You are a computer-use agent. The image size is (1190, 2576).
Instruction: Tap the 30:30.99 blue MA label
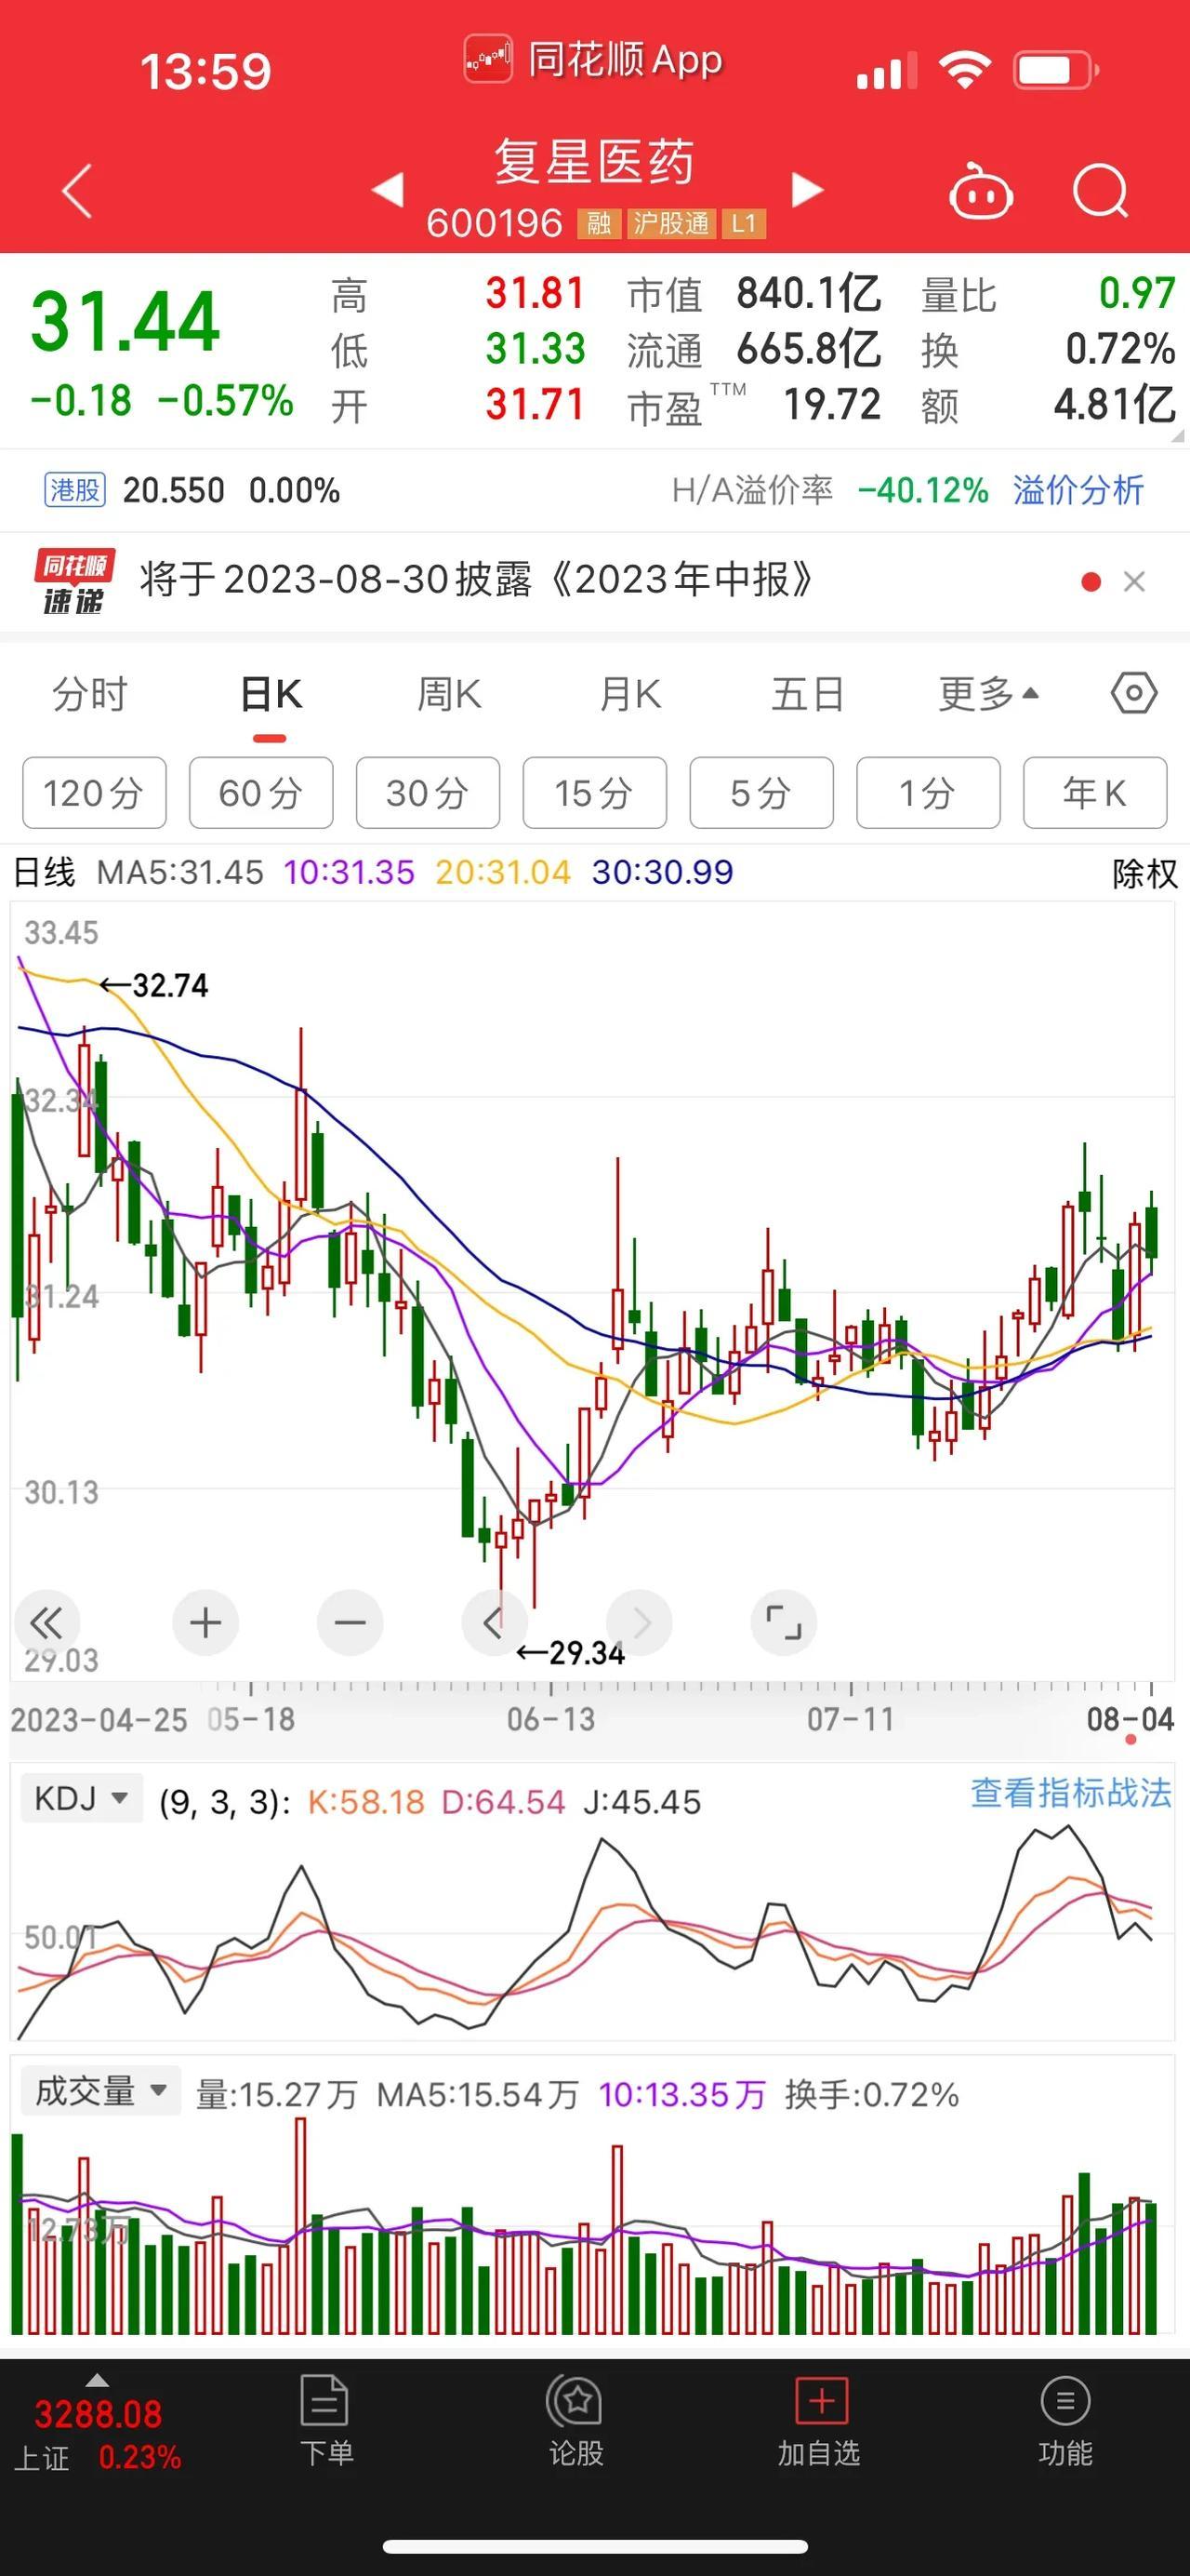click(x=663, y=872)
